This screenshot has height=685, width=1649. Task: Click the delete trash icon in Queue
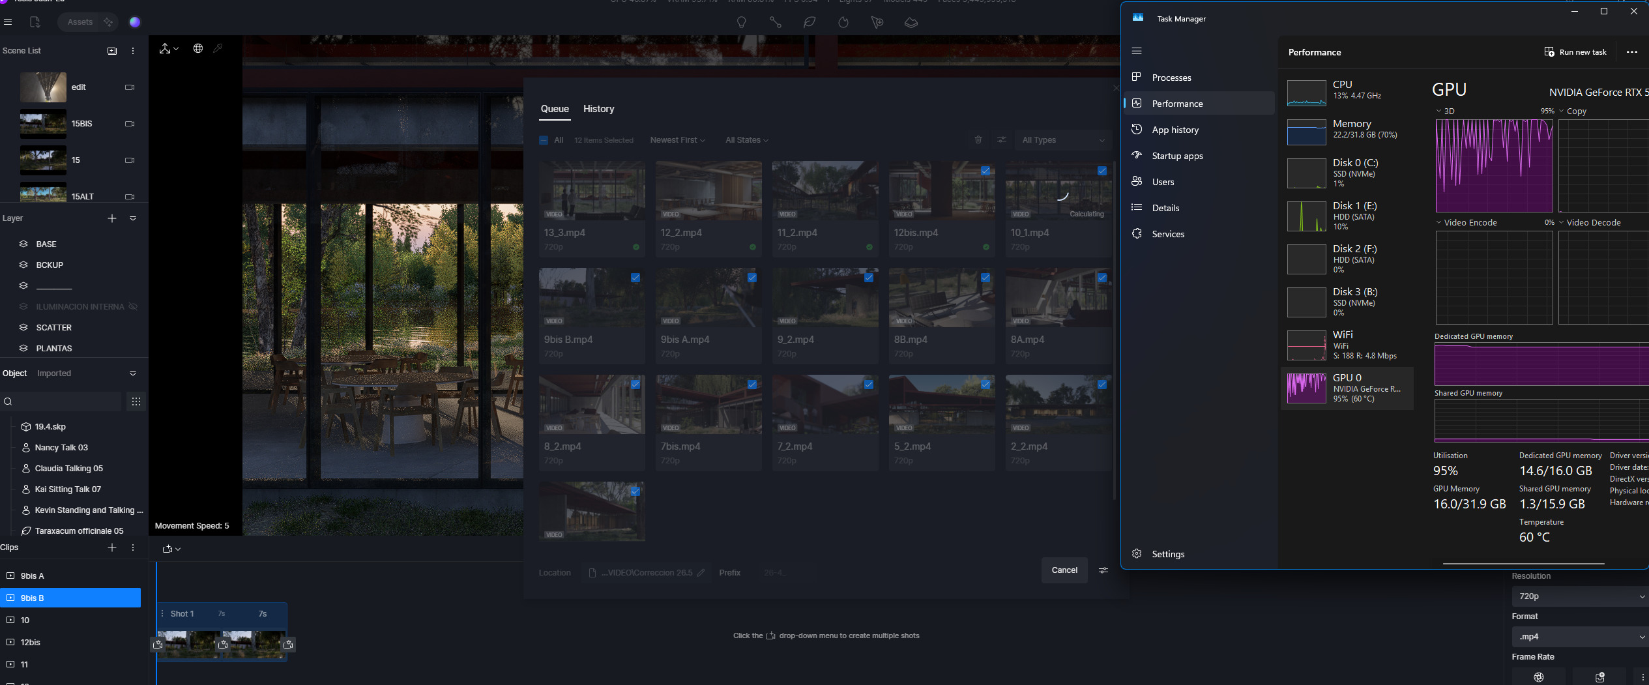[978, 139]
